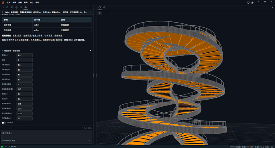This screenshot has width=275, height=148.
Task: Click the A inner radius field valued 0.5
Action: [25, 65]
